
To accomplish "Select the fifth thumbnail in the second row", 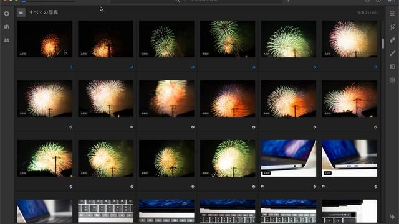I will pos(289,98).
